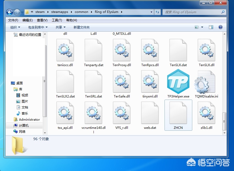Image resolution: width=234 pixels, height=171 pixels.
Task: Click the vcruntime140.dll file icon
Action: [x=93, y=113]
